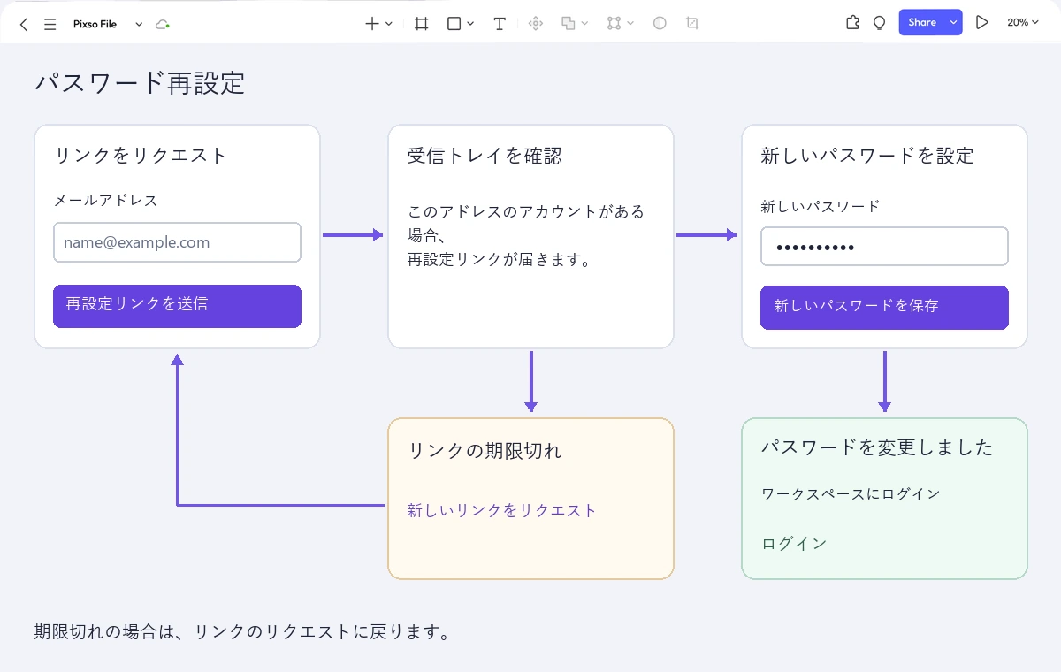
Task: Expand the shape tool options chevron
Action: point(470,24)
